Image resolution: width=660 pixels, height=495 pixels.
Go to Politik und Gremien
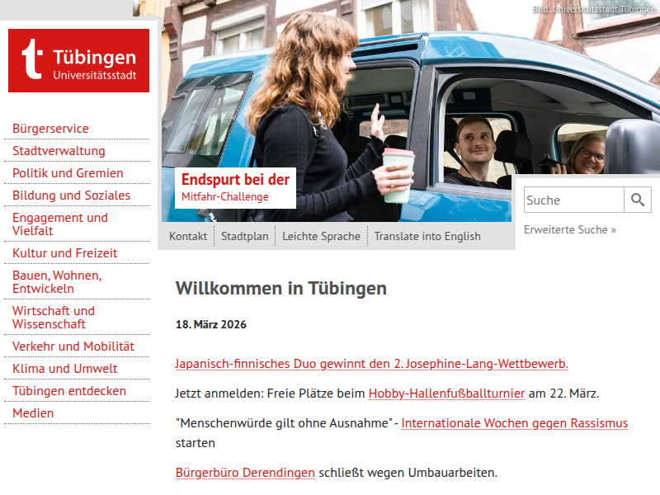point(68,173)
